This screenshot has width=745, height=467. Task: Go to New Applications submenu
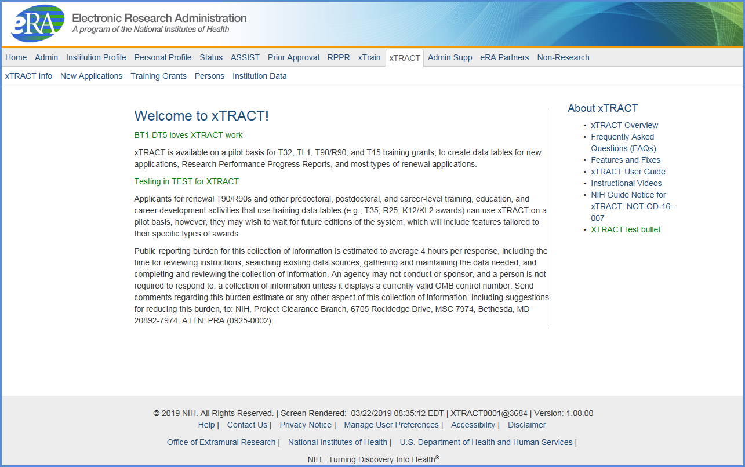pyautogui.click(x=91, y=76)
